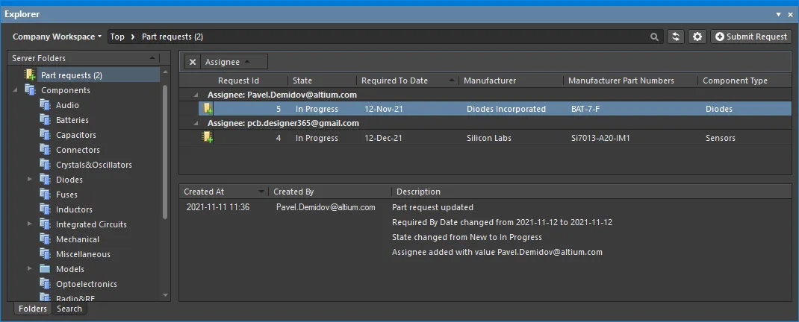The image size is (799, 322).
Task: Click the Batteries folder icon
Action: (x=45, y=120)
